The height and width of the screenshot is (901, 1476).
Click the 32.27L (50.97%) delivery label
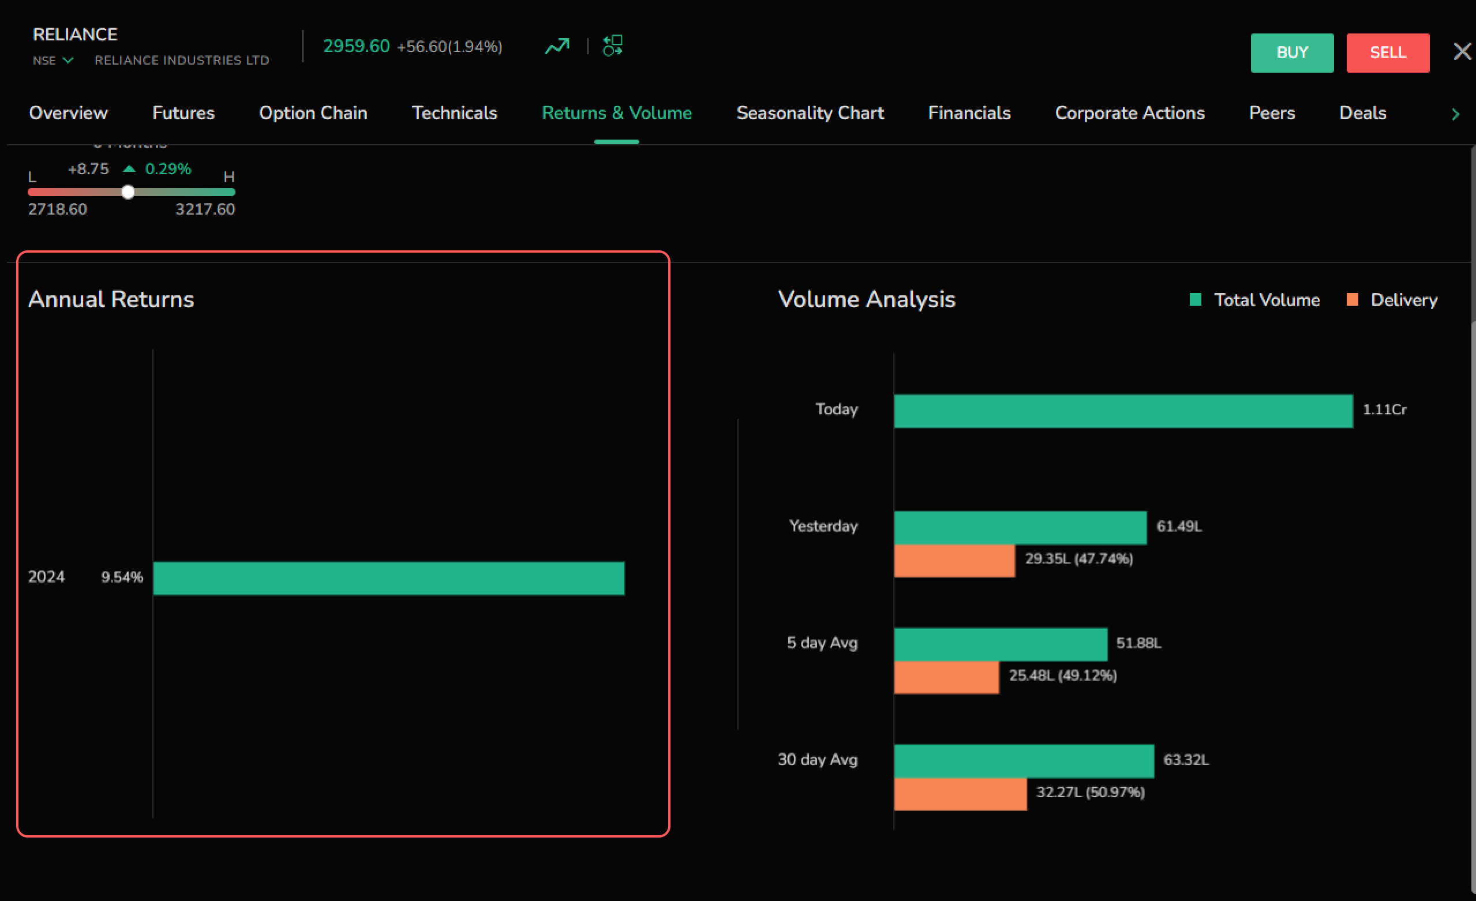point(1090,792)
